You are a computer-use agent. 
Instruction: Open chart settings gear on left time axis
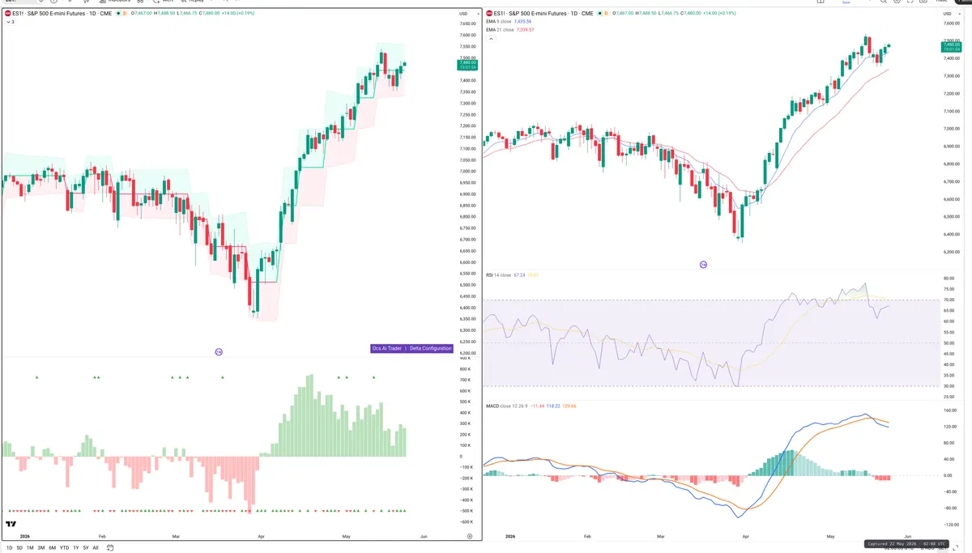point(470,537)
